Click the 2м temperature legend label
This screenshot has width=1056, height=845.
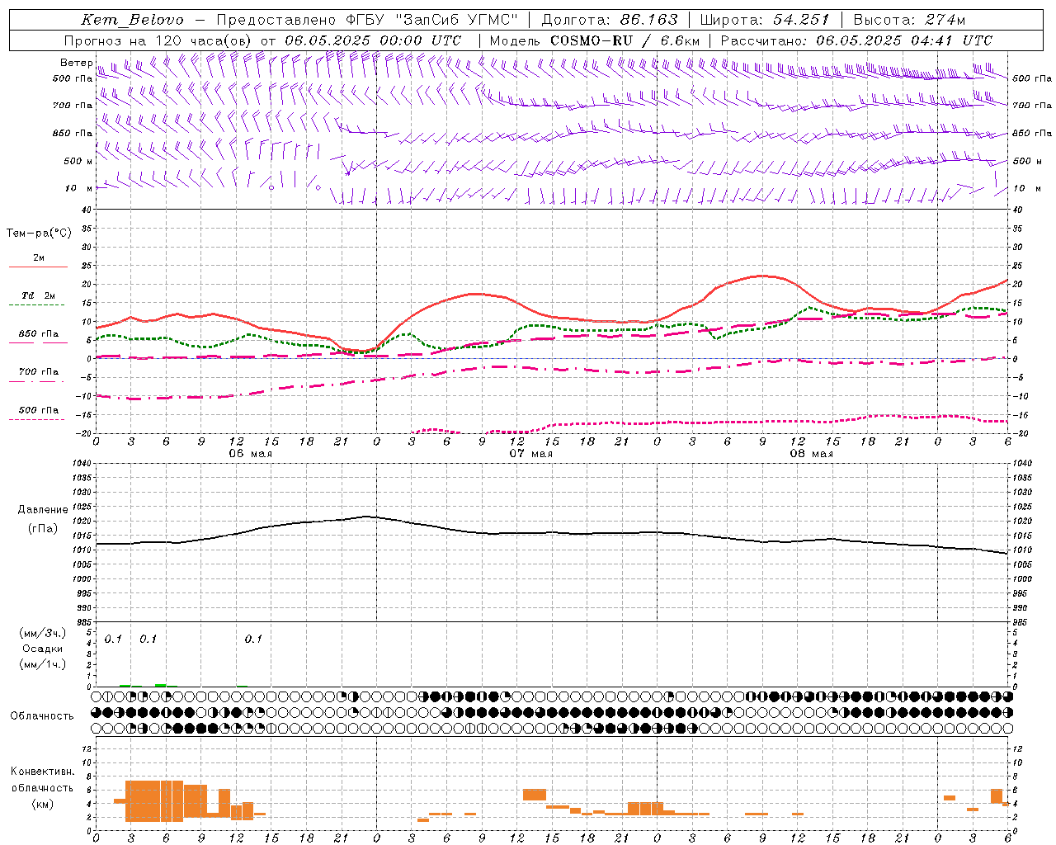pyautogui.click(x=39, y=258)
